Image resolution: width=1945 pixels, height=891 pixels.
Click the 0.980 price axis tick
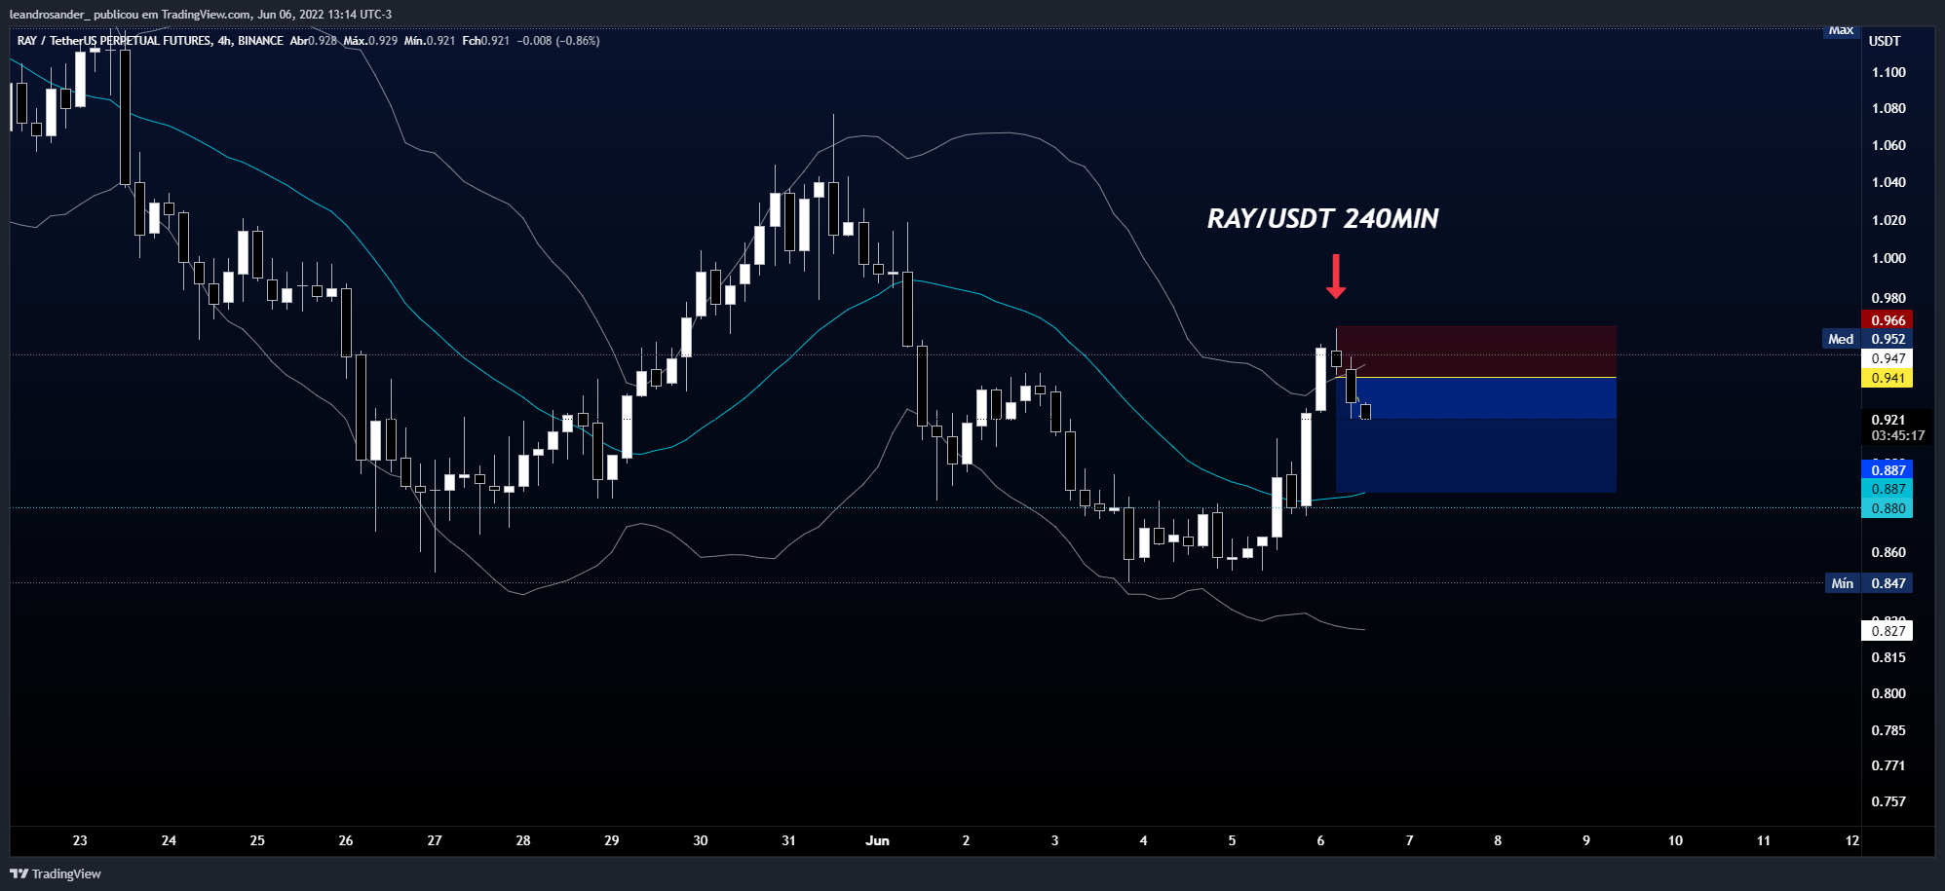tap(1888, 298)
